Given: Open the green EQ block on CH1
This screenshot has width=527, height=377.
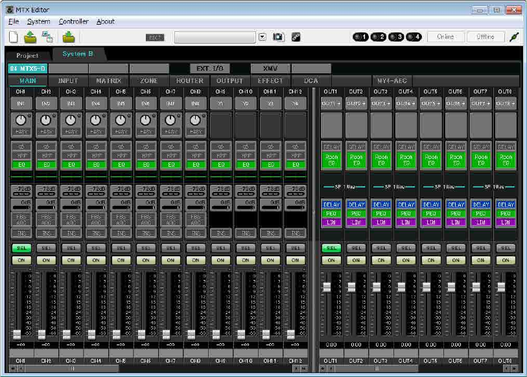Looking at the screenshot, I should click(x=21, y=165).
